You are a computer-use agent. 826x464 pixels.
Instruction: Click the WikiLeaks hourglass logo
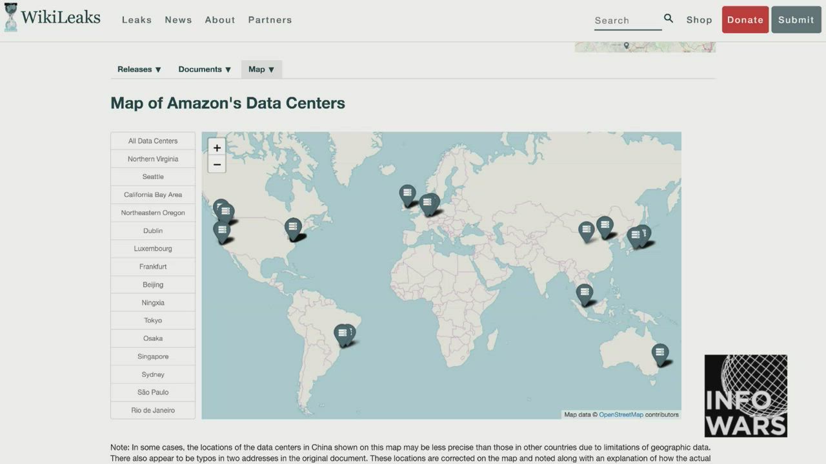[x=11, y=17]
